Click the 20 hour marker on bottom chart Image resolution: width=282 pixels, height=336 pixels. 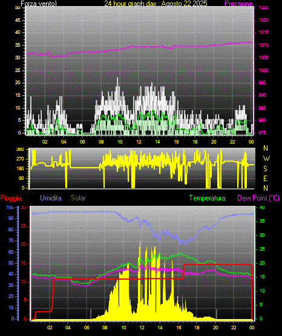point(215,328)
